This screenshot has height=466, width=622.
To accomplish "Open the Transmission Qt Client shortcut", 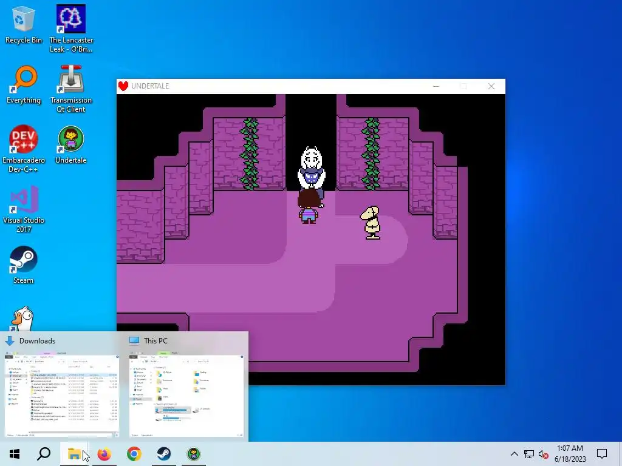I will pyautogui.click(x=71, y=89).
